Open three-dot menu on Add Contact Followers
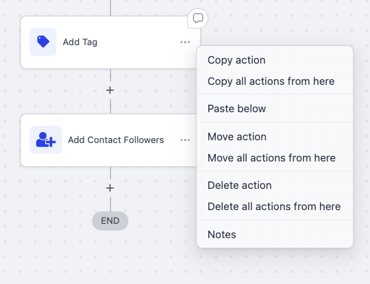This screenshot has height=284, width=370. pos(185,140)
